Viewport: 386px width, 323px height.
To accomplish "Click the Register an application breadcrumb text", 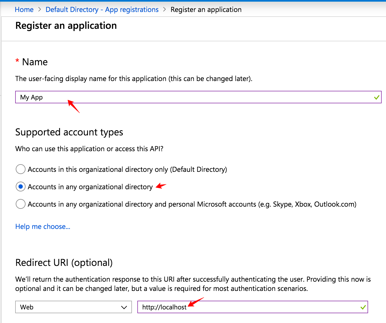I will (x=206, y=10).
